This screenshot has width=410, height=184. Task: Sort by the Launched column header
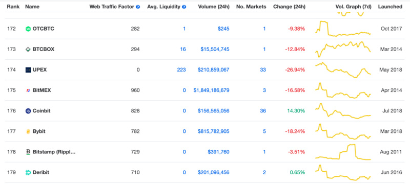pyautogui.click(x=390, y=7)
